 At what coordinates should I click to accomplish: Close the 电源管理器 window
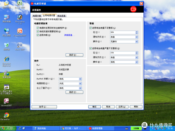pos(141,4)
